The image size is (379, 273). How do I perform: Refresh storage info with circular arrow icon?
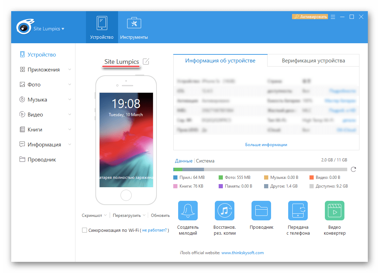coord(354,169)
